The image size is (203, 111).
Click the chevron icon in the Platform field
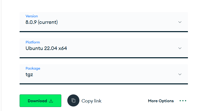[x=180, y=48]
